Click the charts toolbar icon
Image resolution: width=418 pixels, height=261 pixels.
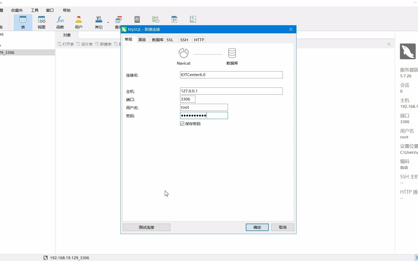193,19
